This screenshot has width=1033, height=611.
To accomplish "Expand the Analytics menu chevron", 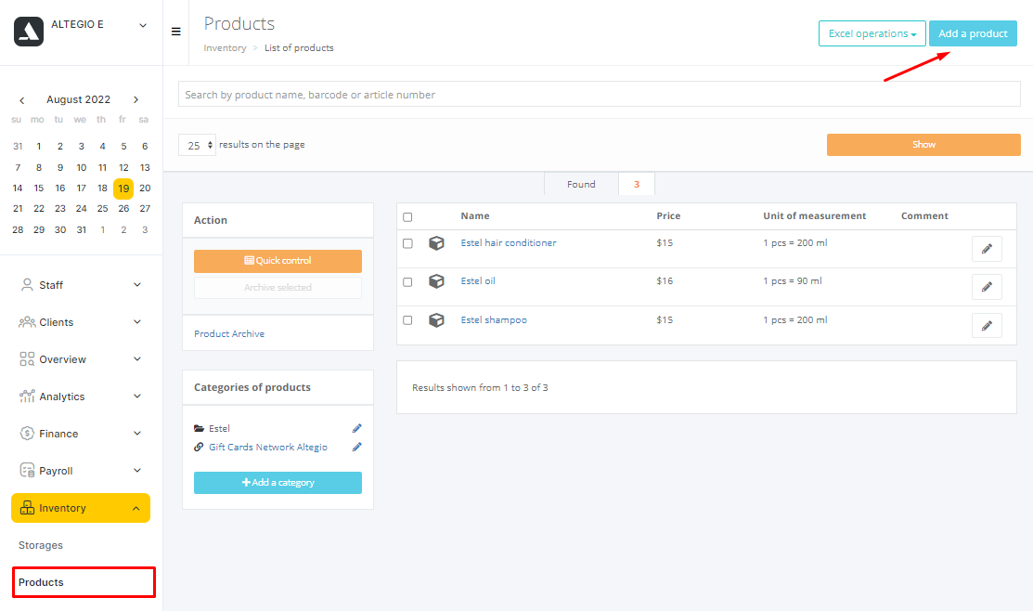I will coord(137,396).
